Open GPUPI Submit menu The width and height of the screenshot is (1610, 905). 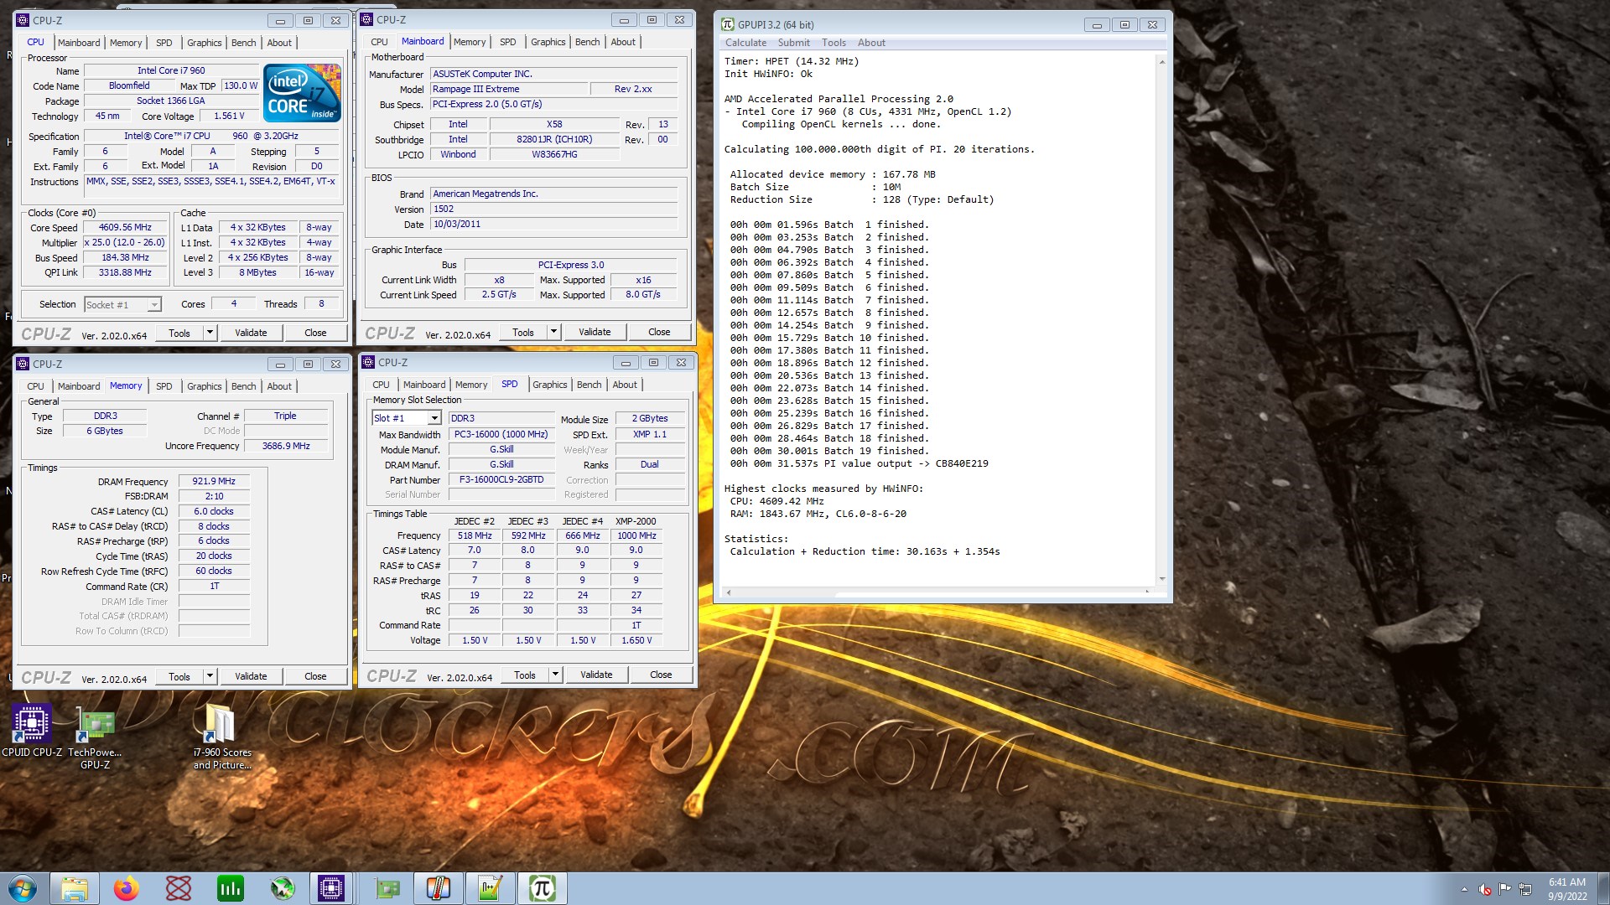(x=793, y=43)
